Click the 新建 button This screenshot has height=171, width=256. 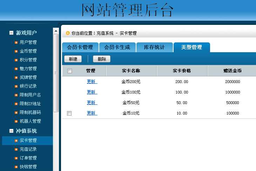click(73, 59)
